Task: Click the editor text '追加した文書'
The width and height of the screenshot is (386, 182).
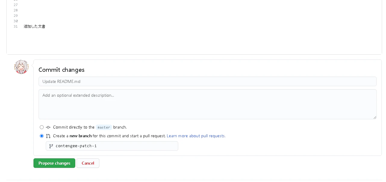Action: click(x=35, y=26)
